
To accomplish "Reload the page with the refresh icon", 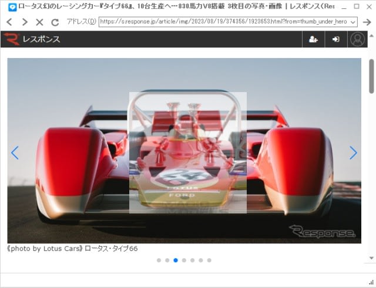I will [x=55, y=22].
